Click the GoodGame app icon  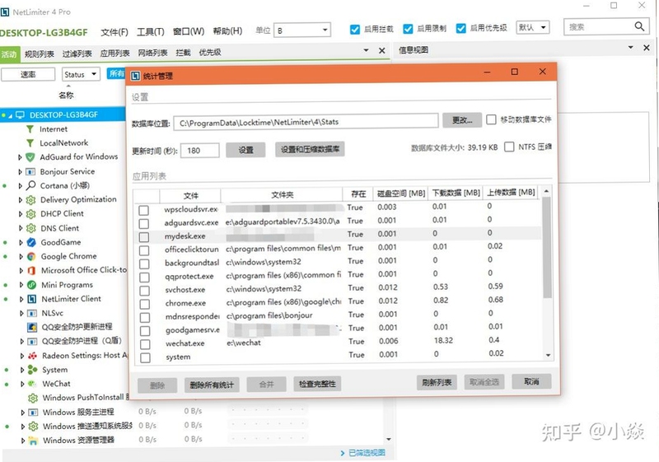pos(31,242)
